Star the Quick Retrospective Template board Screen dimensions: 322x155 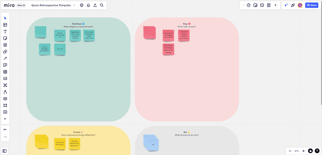(x=74, y=5)
